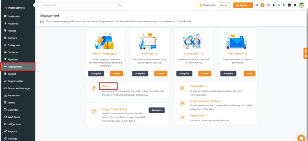Screen dimensions: 308x141
Task: Click the user avatar profile picture
Action: click(301, 5)
